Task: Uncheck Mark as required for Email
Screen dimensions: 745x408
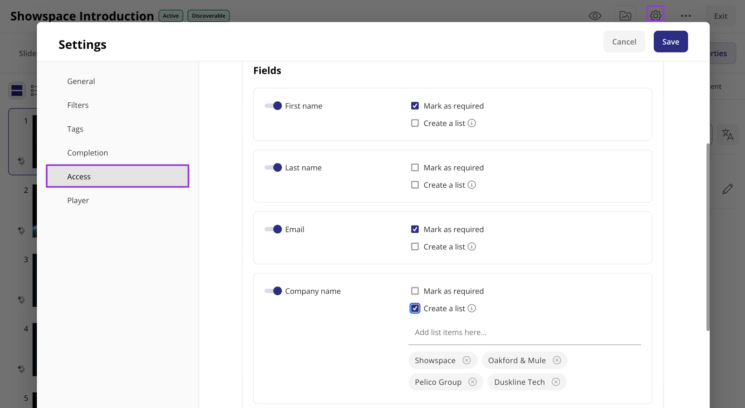Action: 415,229
